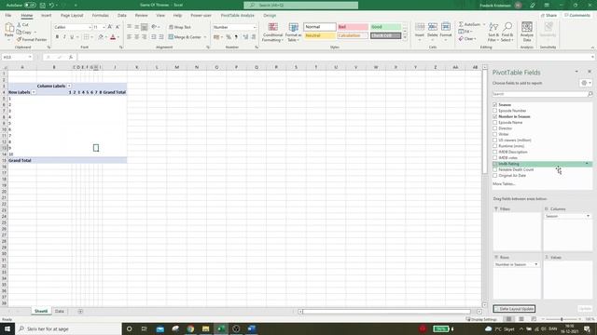Click the Format cells icon
The image size is (597, 335).
(x=446, y=27)
